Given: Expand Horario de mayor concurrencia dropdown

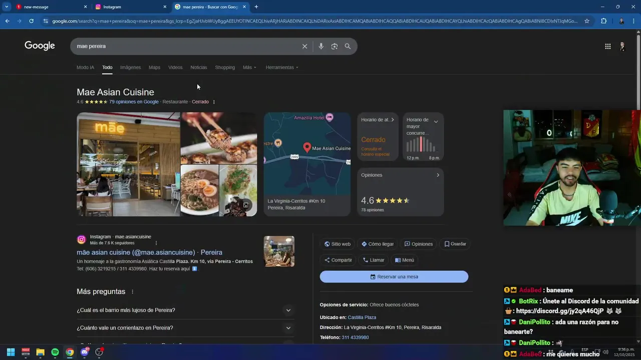Looking at the screenshot, I should tap(436, 121).
